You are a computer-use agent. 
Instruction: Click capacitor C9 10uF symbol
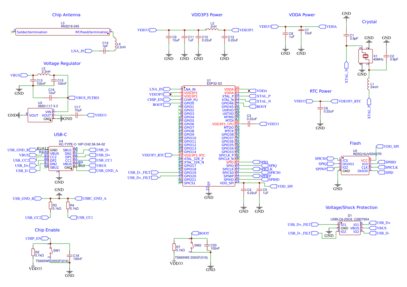tap(169, 37)
